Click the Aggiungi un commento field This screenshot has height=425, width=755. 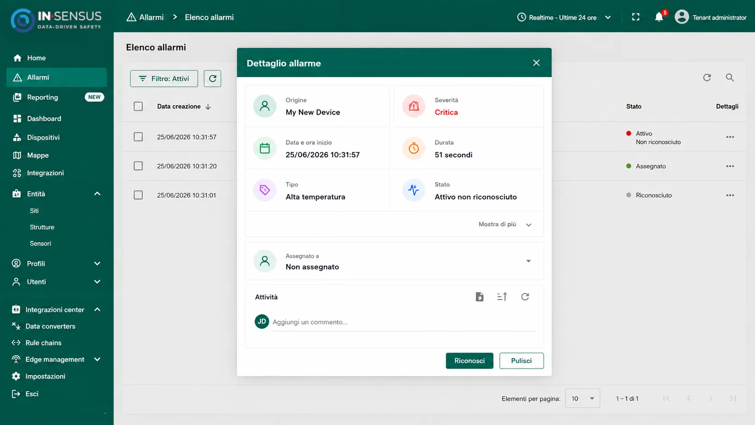click(x=404, y=322)
